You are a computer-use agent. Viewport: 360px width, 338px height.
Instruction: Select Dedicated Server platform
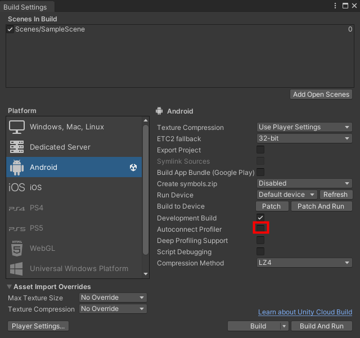click(74, 147)
